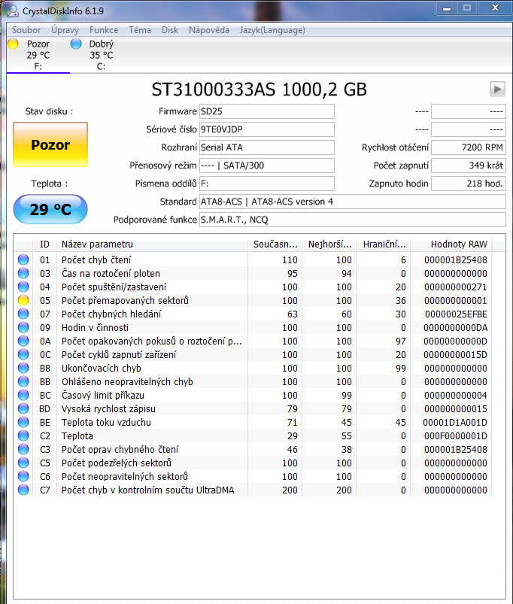This screenshot has width=513, height=604.
Task: Click blue status icon for Čas na roztočení ploten
Action: click(x=23, y=273)
